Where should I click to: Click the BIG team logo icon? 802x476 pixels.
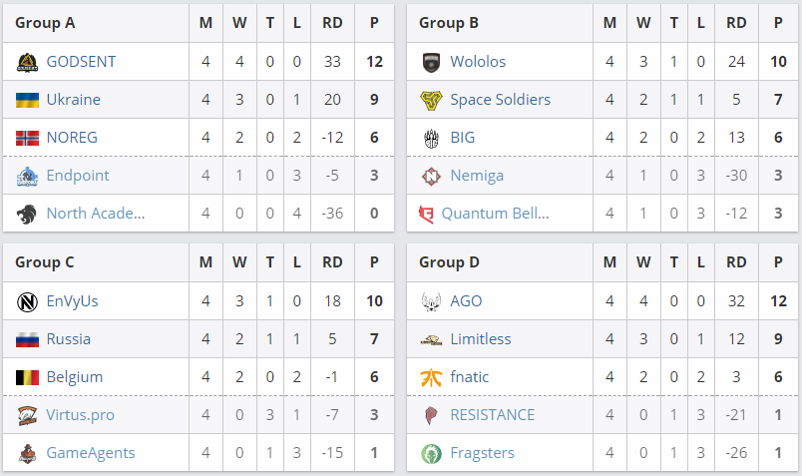[431, 138]
